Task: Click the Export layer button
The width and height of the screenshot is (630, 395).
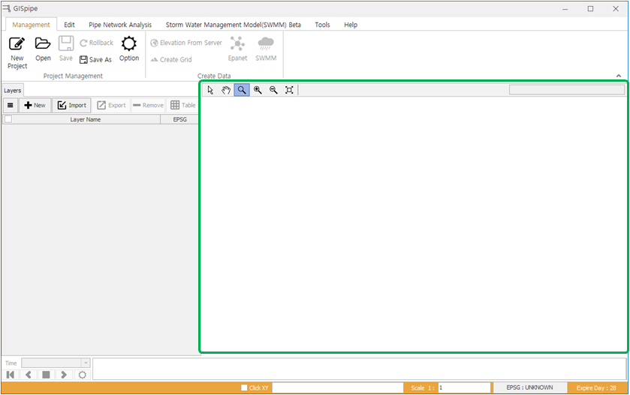Action: pos(111,105)
